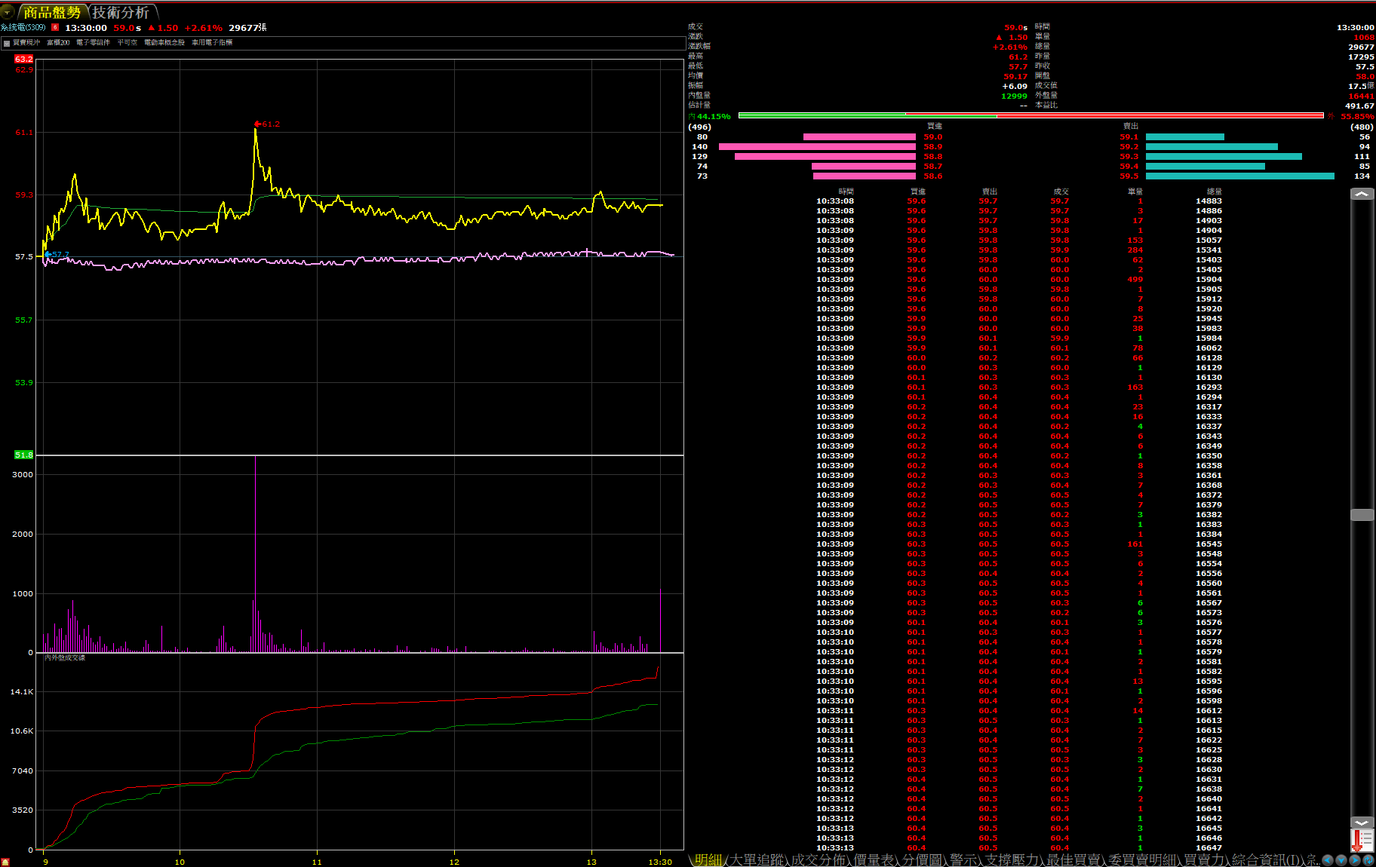The width and height of the screenshot is (1376, 867).
Task: Click the 時間 column header in tick list
Action: [846, 191]
